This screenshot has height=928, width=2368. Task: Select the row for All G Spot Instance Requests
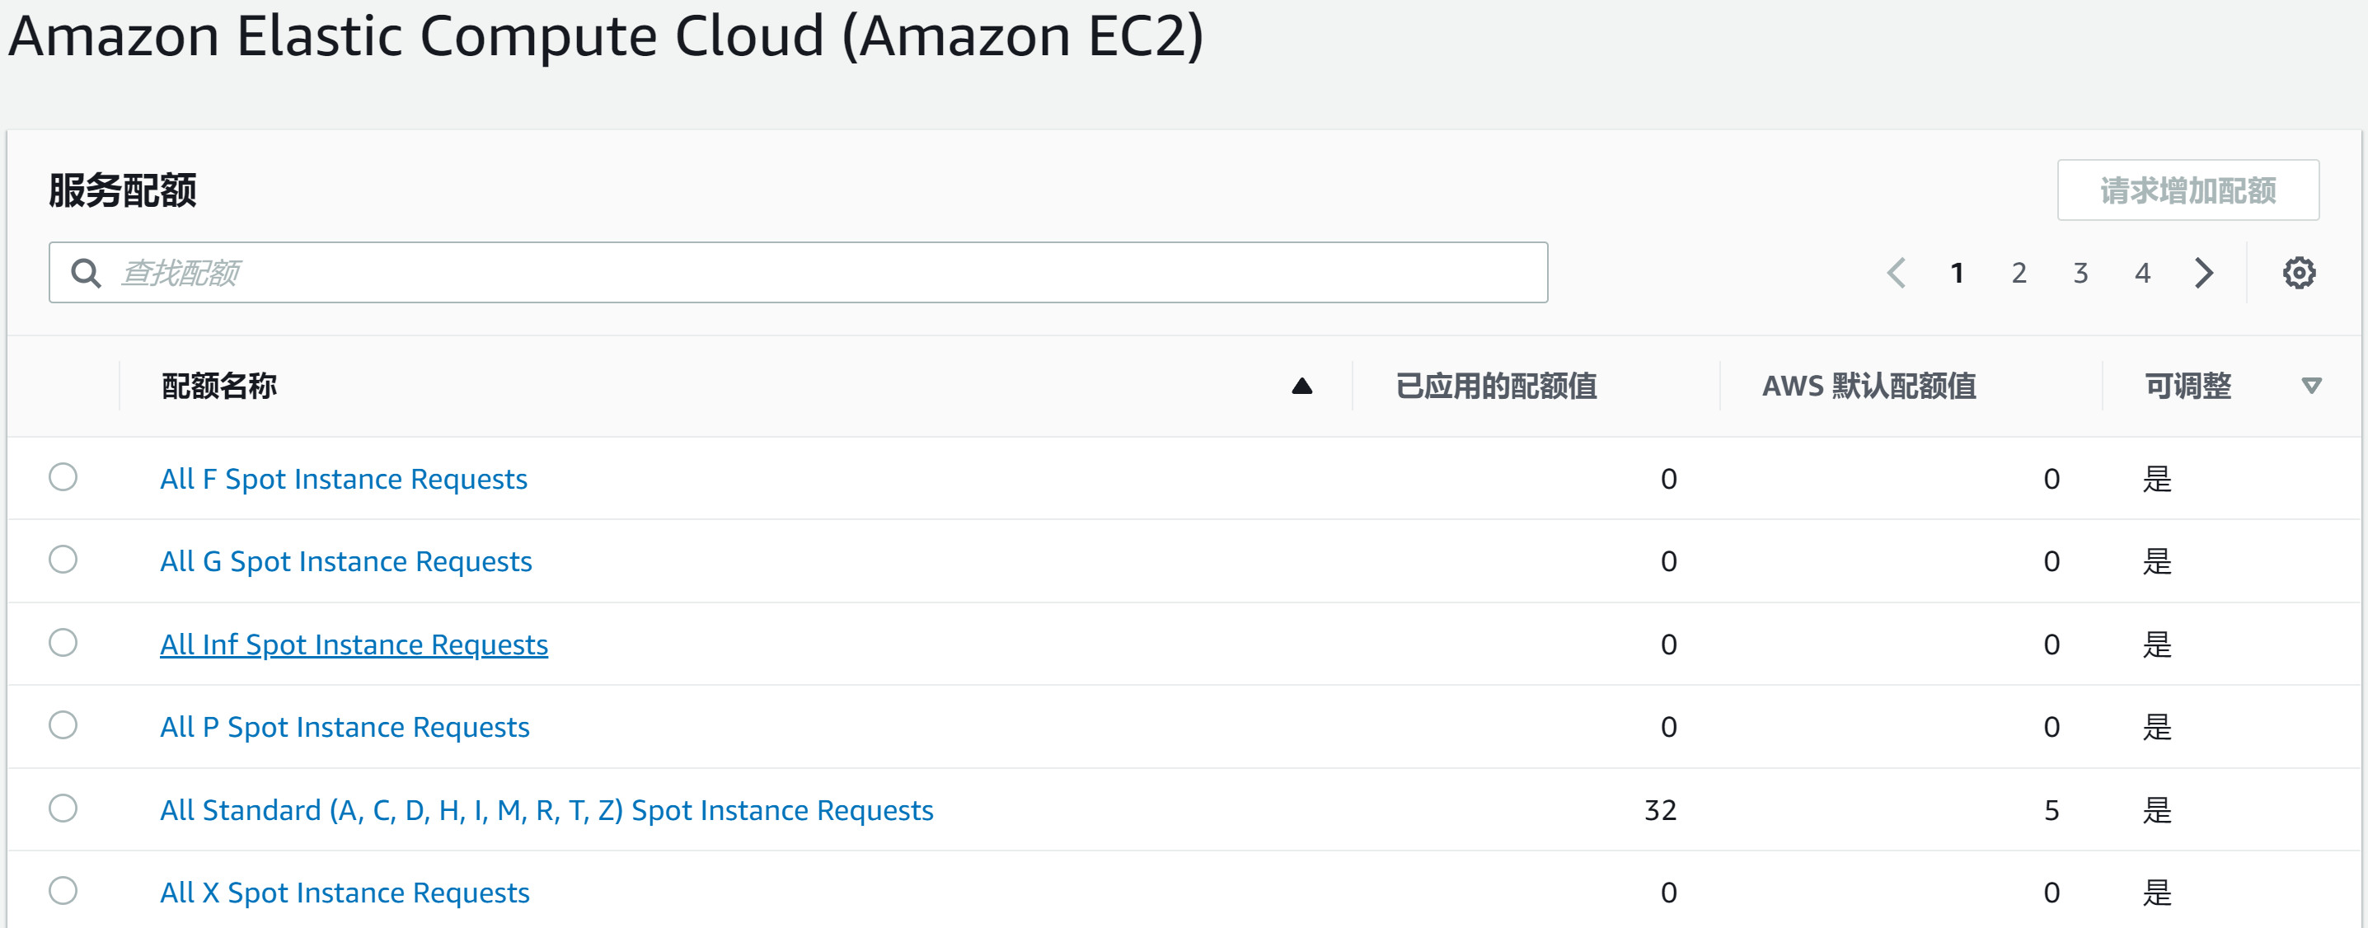(62, 560)
